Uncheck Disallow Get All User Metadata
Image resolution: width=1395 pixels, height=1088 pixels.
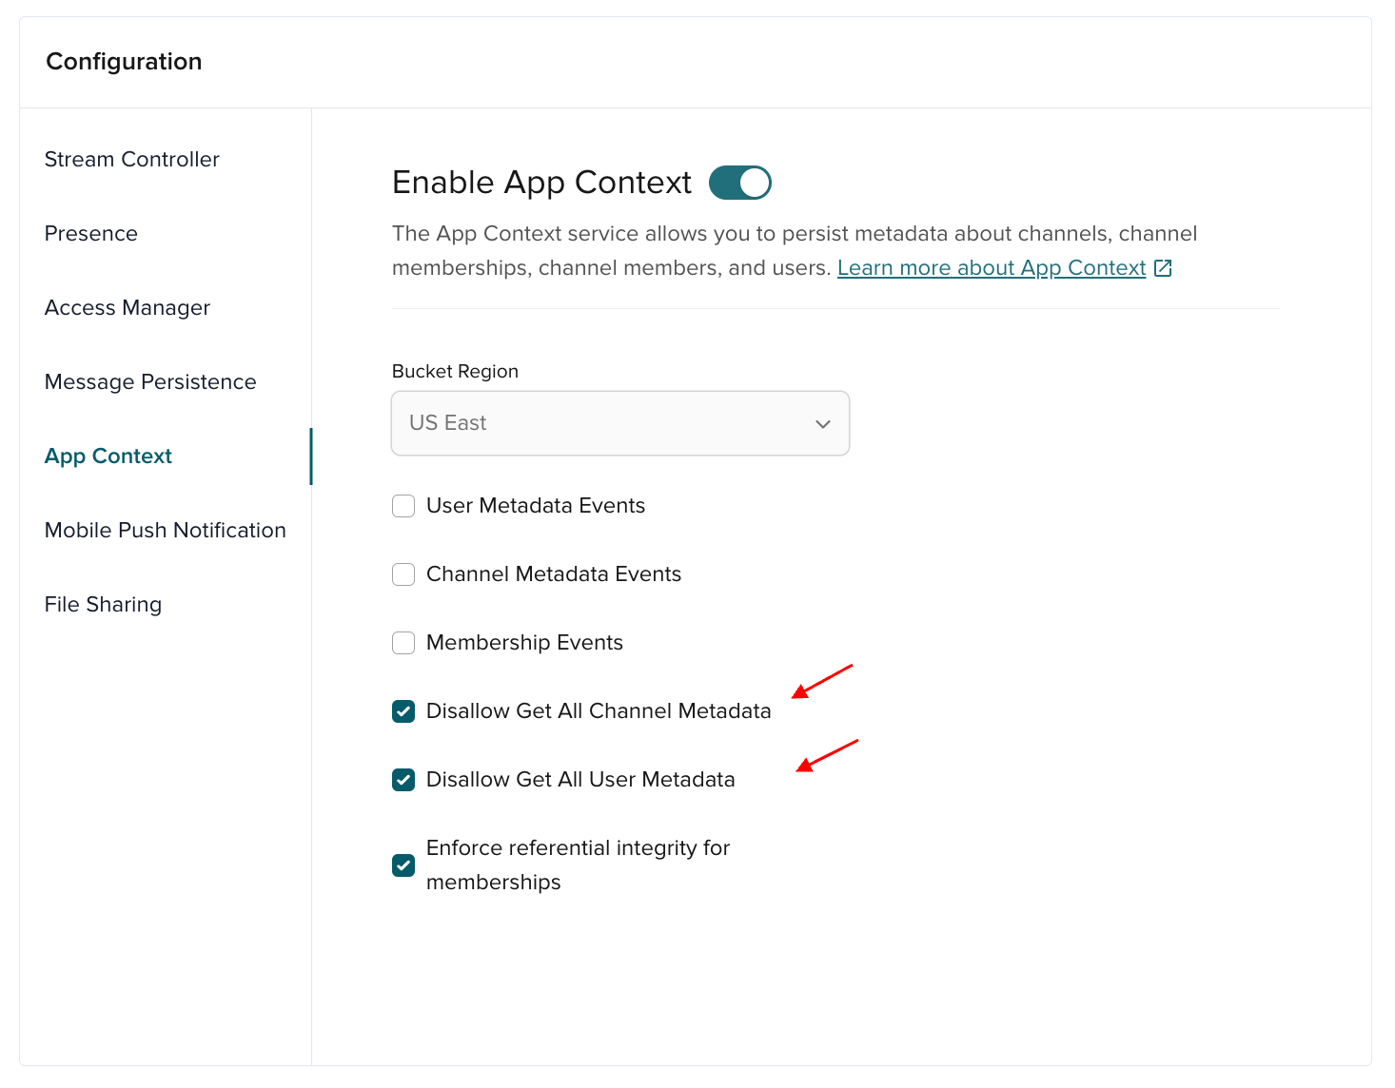coord(403,780)
